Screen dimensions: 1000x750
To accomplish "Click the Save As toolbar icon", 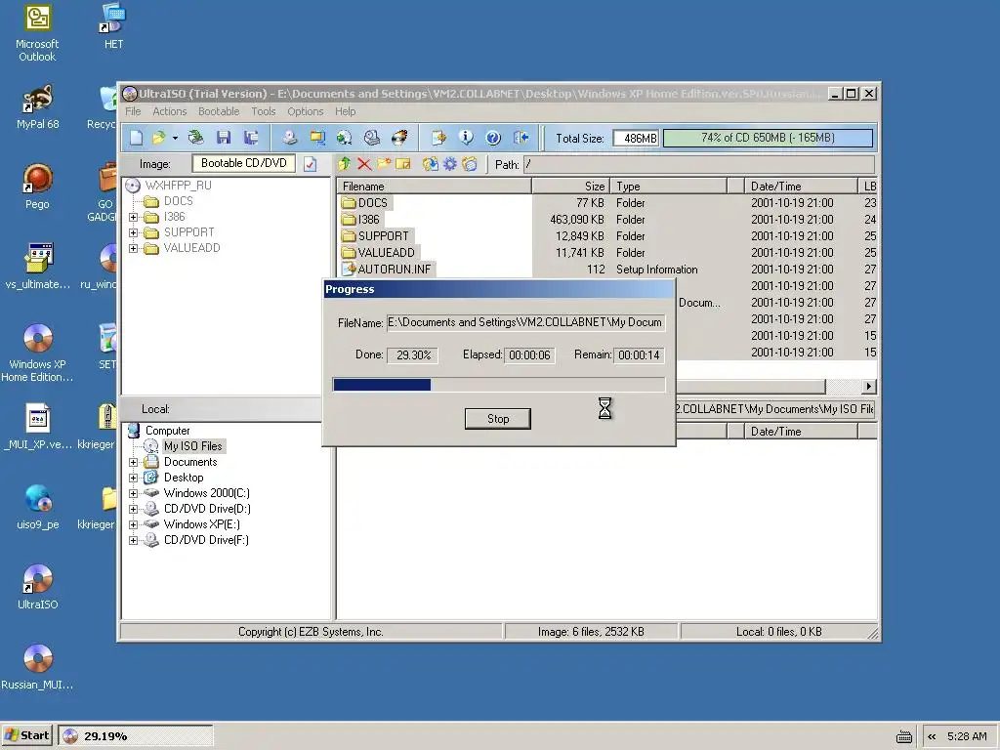I will (x=251, y=138).
